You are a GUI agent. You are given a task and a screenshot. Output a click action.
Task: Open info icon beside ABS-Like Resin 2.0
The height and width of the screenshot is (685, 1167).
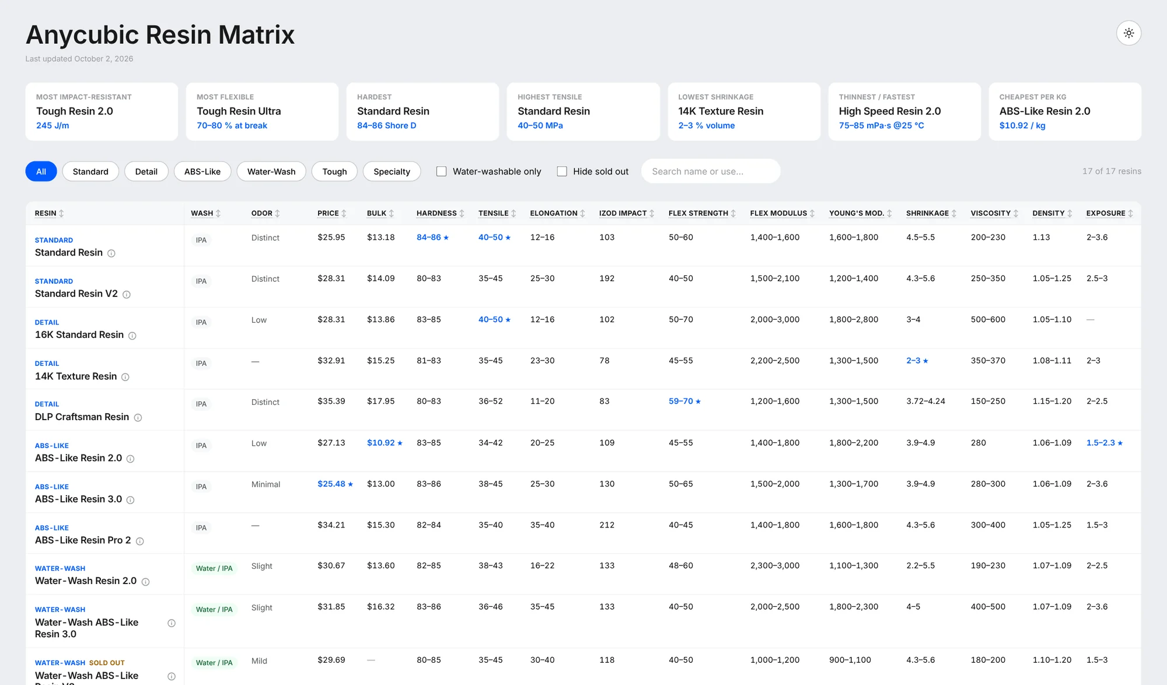pyautogui.click(x=131, y=459)
